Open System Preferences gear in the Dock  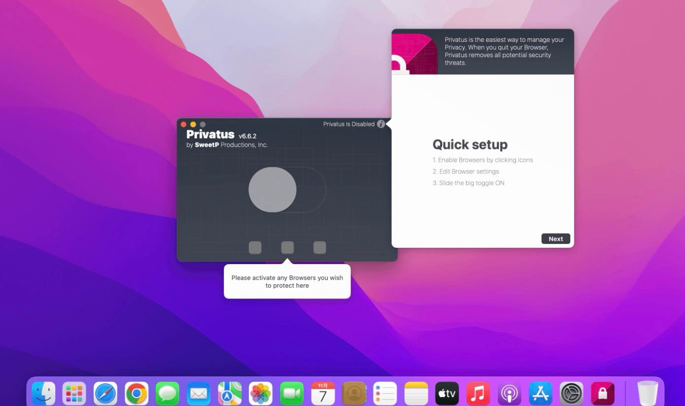pyautogui.click(x=571, y=394)
